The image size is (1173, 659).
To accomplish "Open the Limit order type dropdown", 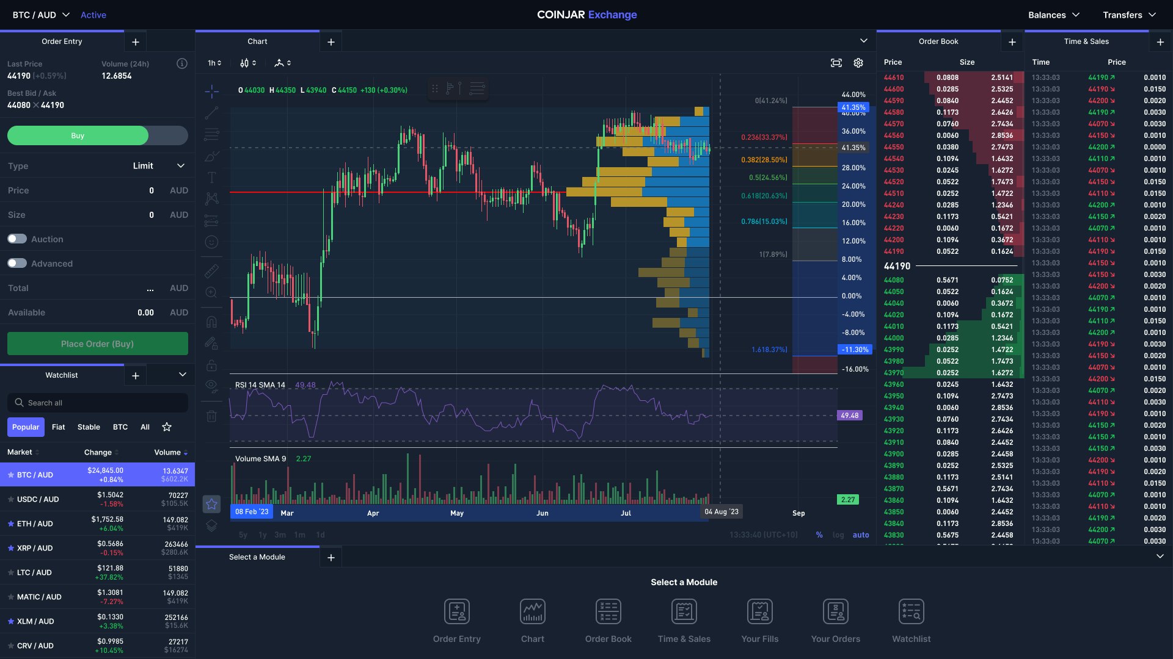I will point(158,166).
